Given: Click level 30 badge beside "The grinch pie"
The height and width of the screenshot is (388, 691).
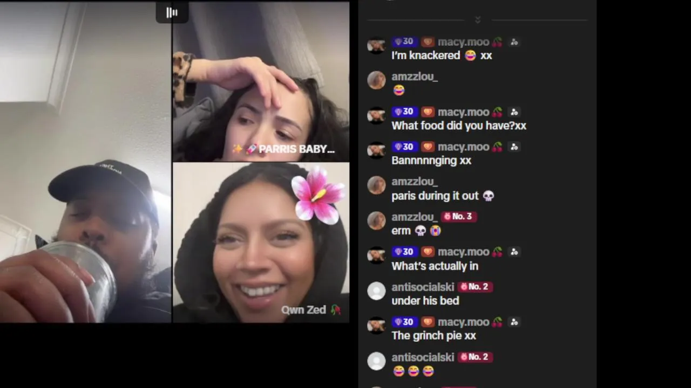Looking at the screenshot, I should tap(404, 322).
